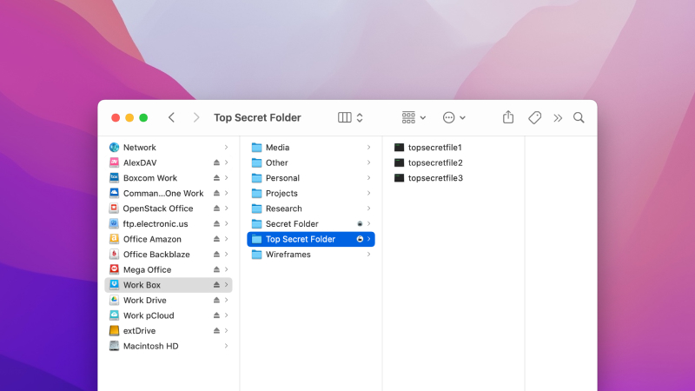Minimize the Finder window (yellow button)
The height and width of the screenshot is (391, 695).
(x=129, y=117)
